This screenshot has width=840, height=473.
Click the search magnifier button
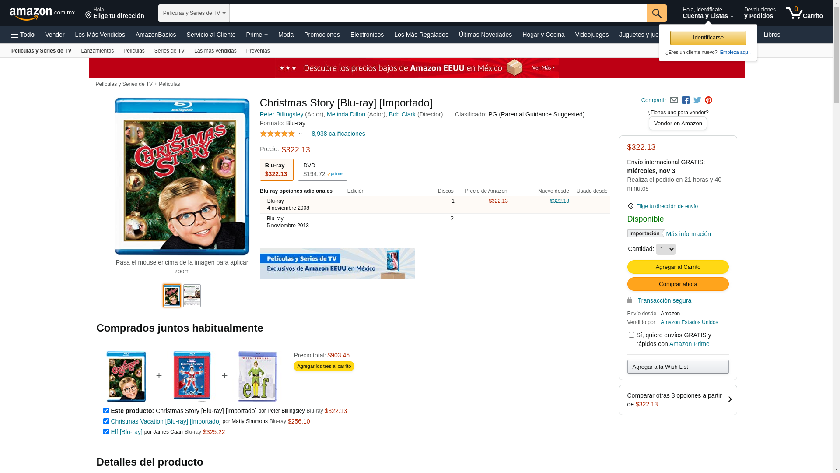pyautogui.click(x=656, y=13)
